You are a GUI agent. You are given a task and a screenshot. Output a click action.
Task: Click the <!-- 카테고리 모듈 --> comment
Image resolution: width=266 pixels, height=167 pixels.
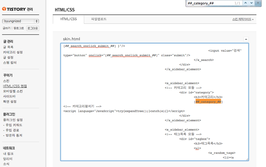pyautogui.click(x=183, y=88)
